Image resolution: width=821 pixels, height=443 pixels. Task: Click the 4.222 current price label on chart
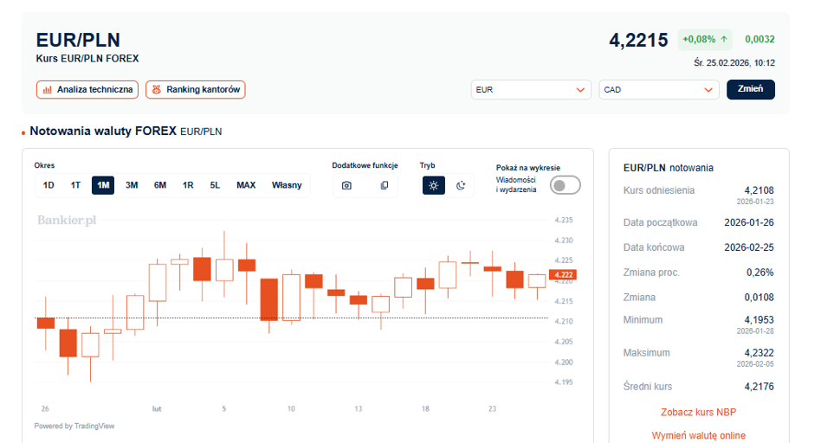(x=563, y=274)
